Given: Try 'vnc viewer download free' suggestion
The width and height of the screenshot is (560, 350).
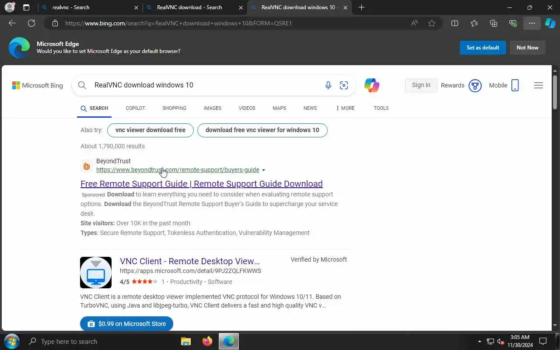Looking at the screenshot, I should (150, 130).
